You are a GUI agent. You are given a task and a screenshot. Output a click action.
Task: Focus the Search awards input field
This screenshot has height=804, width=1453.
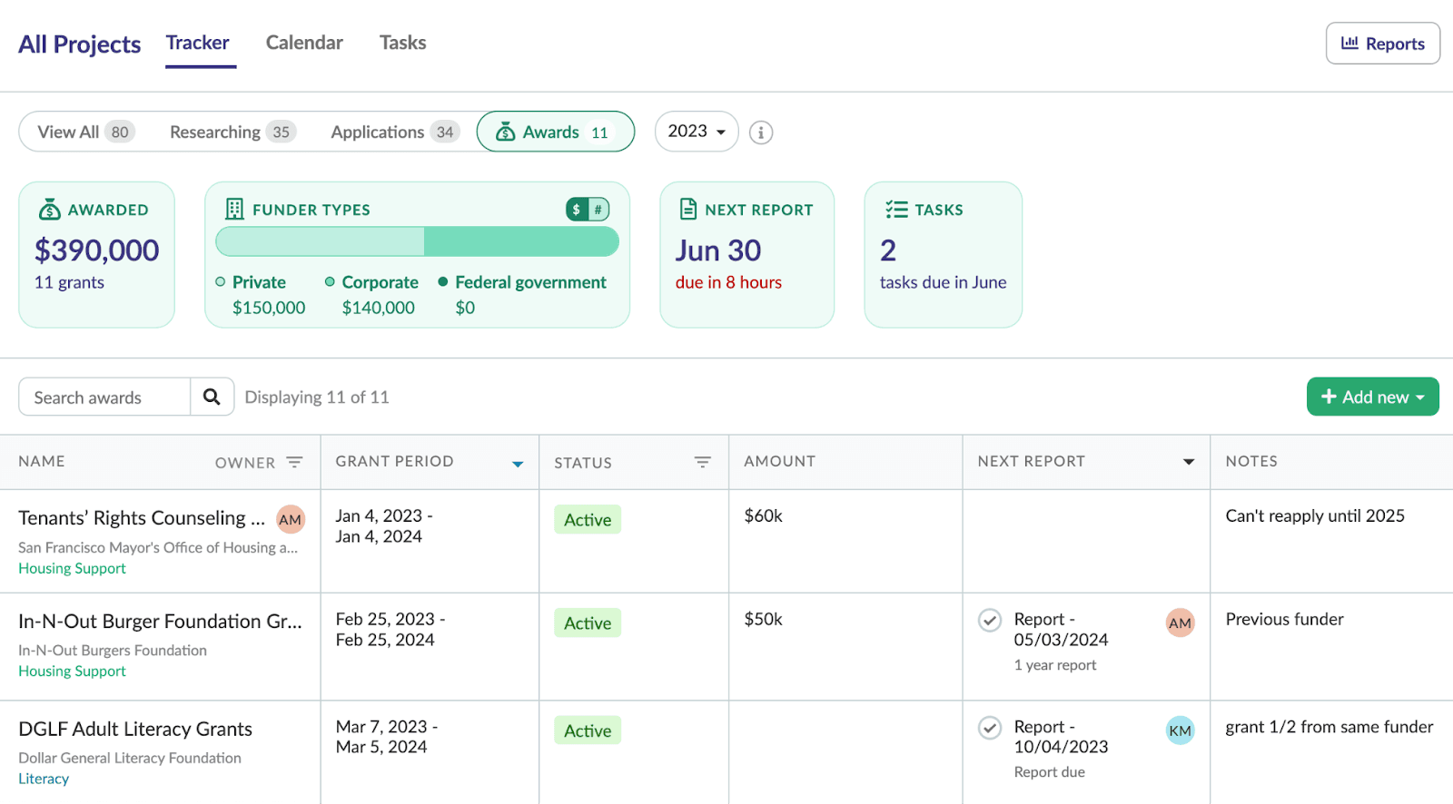coord(104,397)
